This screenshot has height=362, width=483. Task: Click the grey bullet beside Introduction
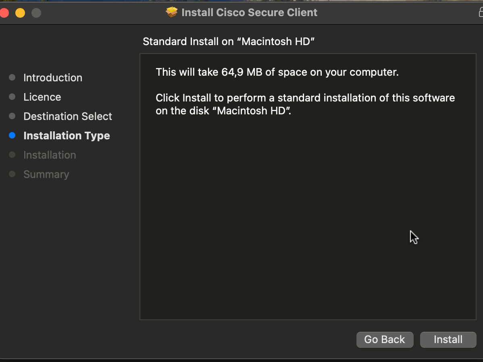point(12,77)
